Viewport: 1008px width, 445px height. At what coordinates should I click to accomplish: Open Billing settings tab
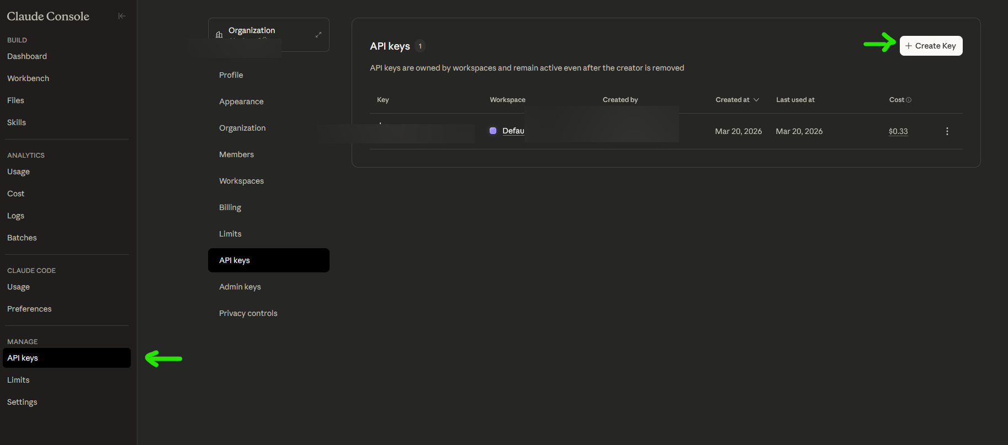(230, 207)
